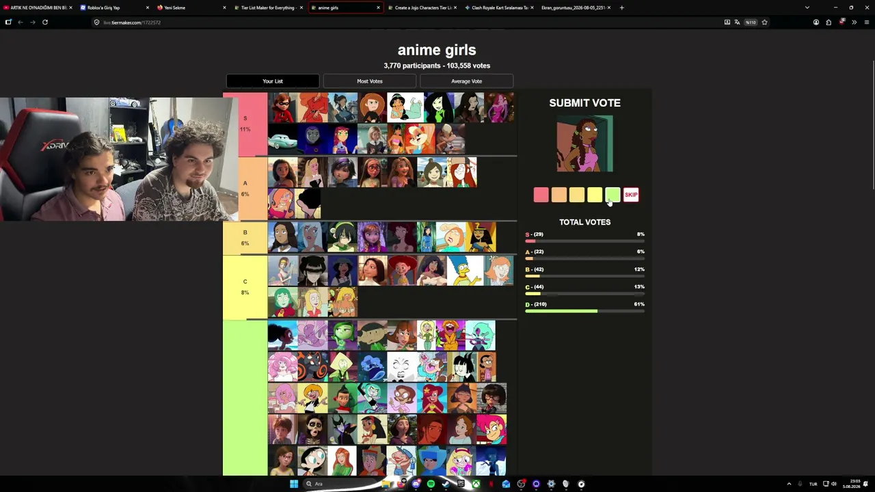Click the anime girls page title
The image size is (875, 492).
[437, 50]
